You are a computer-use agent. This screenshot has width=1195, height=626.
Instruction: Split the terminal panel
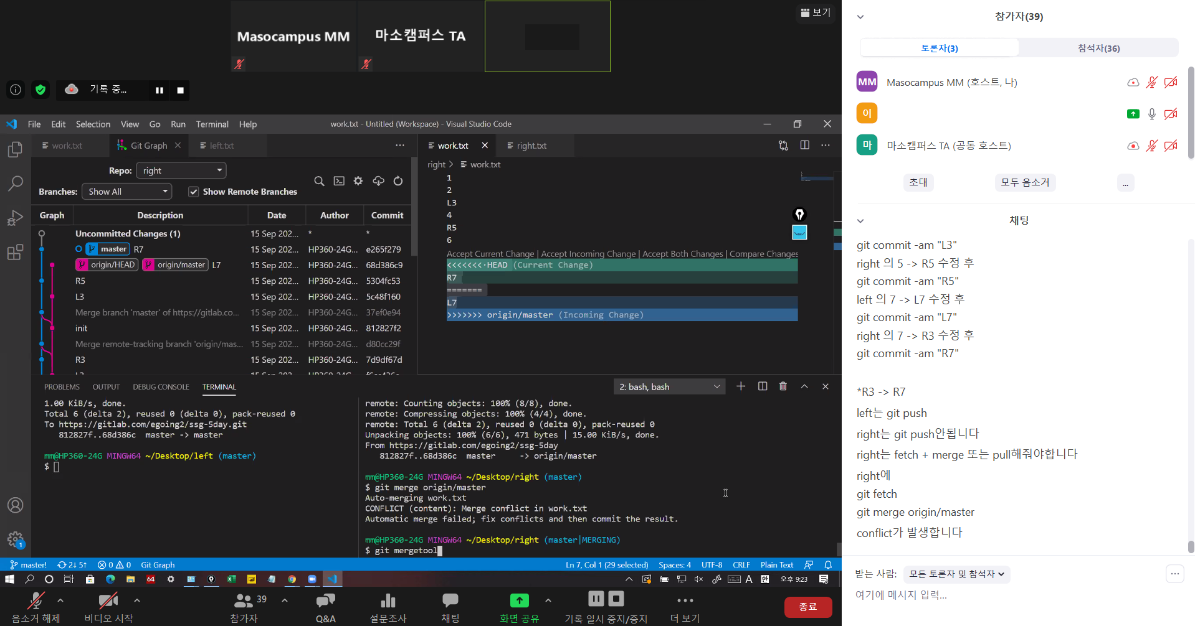762,386
